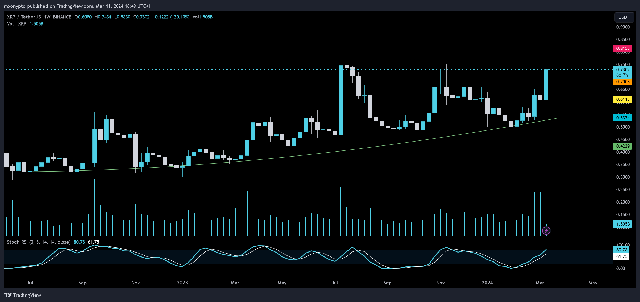Select the current price label 0.7302
The width and height of the screenshot is (640, 302).
point(623,70)
